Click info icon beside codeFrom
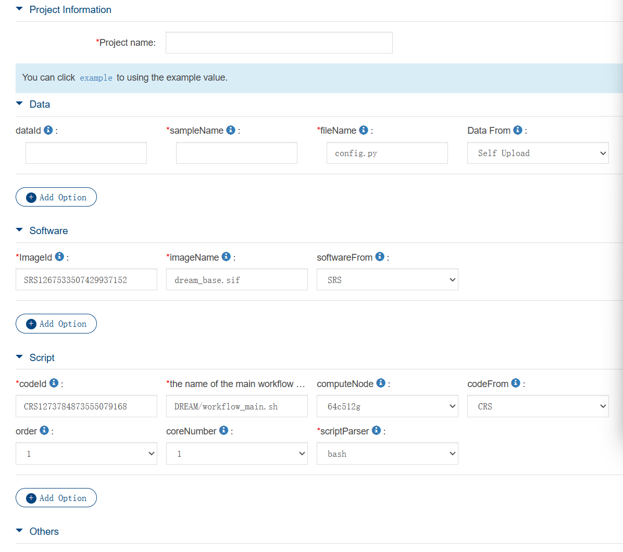623x552 pixels. pos(515,383)
